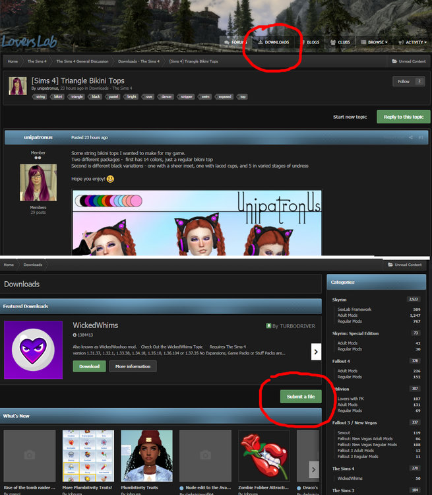
Task: Open Unread Content on the Downloads page
Action: point(405,265)
